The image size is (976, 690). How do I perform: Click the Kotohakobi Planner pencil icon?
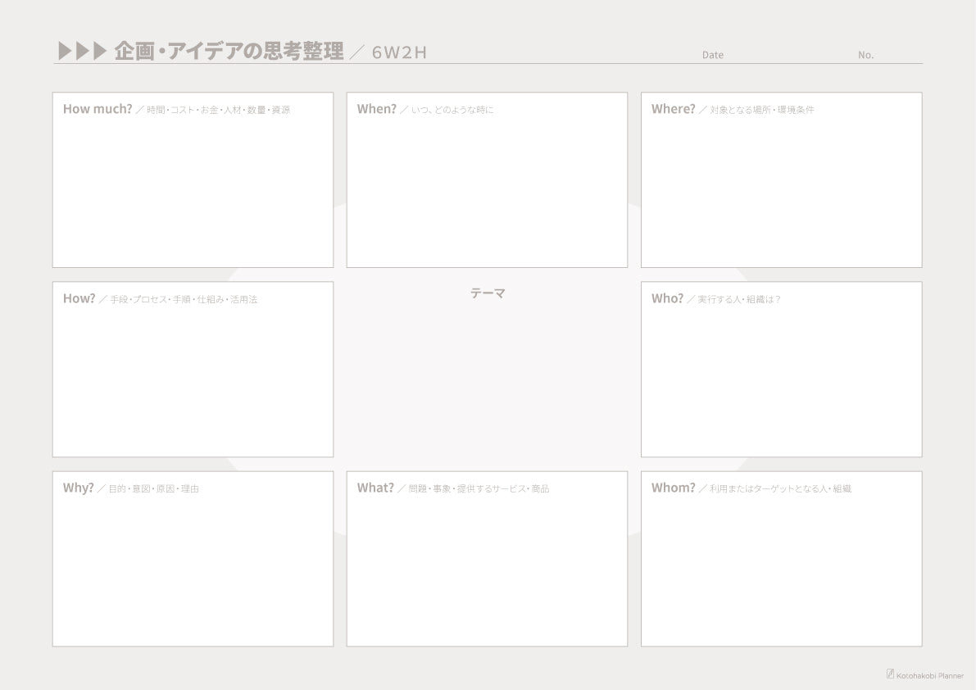(890, 674)
